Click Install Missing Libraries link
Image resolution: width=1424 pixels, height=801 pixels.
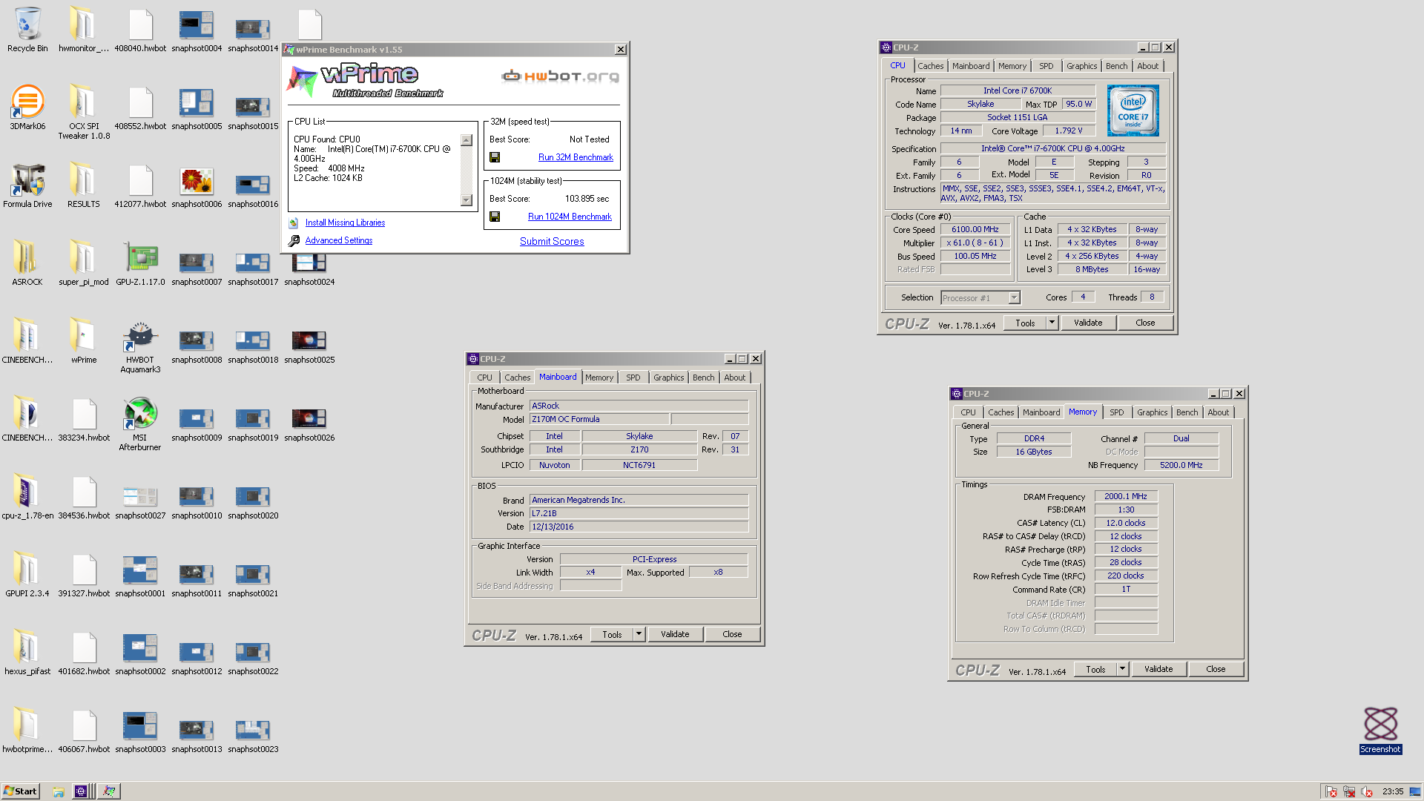345,222
